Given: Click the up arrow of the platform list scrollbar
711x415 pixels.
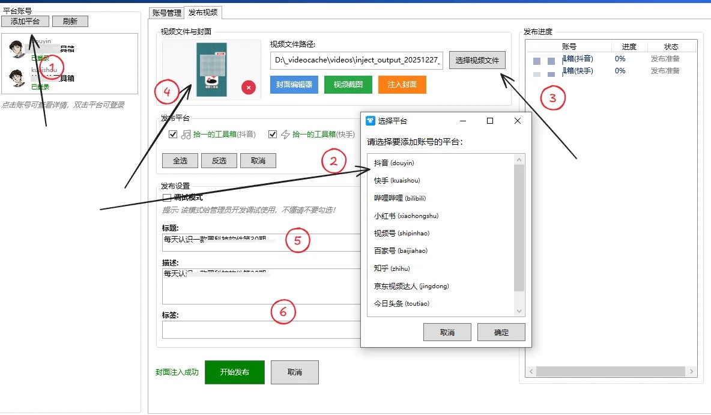Looking at the screenshot, I should pyautogui.click(x=520, y=159).
